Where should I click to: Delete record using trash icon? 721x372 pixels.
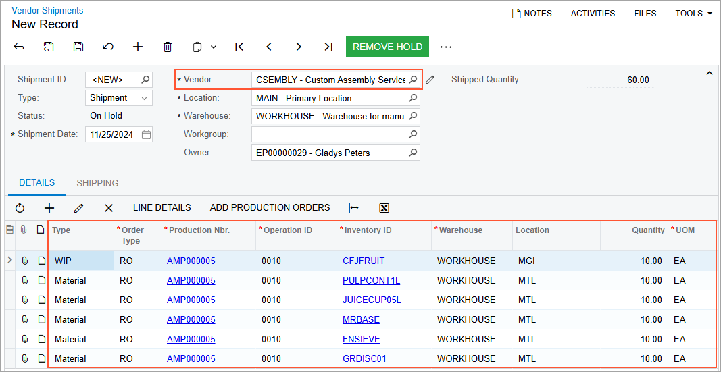coord(168,47)
